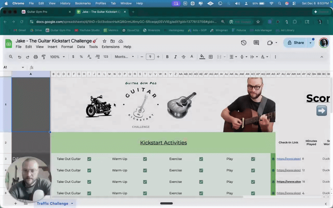333x208 pixels.
Task: Open the Sheets home logo
Action: point(9,44)
